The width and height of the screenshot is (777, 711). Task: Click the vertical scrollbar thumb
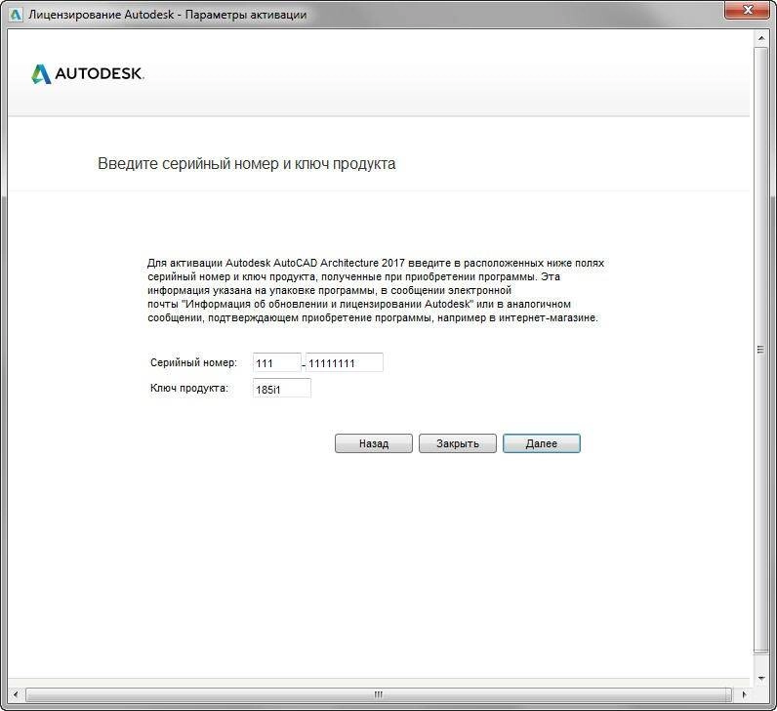click(x=761, y=350)
